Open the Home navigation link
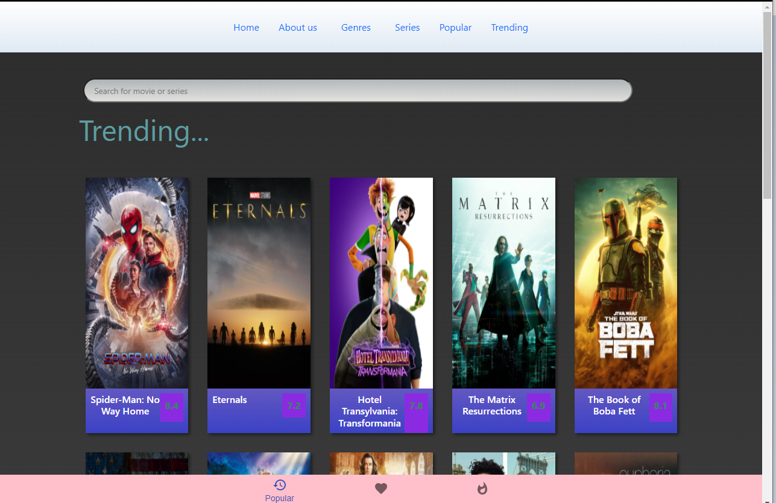 click(246, 28)
